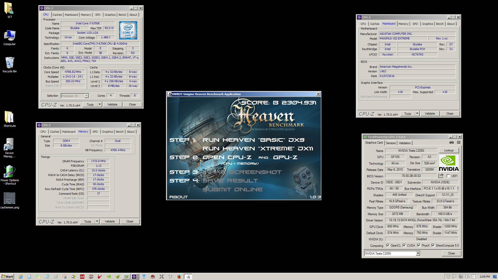Toggle the OpenCL checkbox

click(388, 246)
